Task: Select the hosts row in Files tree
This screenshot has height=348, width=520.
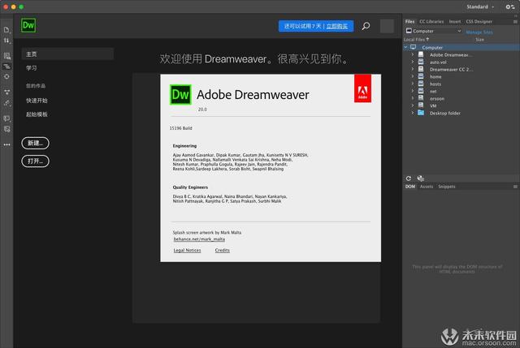Action: click(x=461, y=84)
